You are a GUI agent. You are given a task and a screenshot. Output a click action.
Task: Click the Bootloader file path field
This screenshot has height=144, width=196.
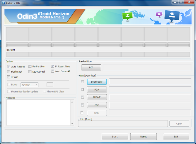coord(150,81)
